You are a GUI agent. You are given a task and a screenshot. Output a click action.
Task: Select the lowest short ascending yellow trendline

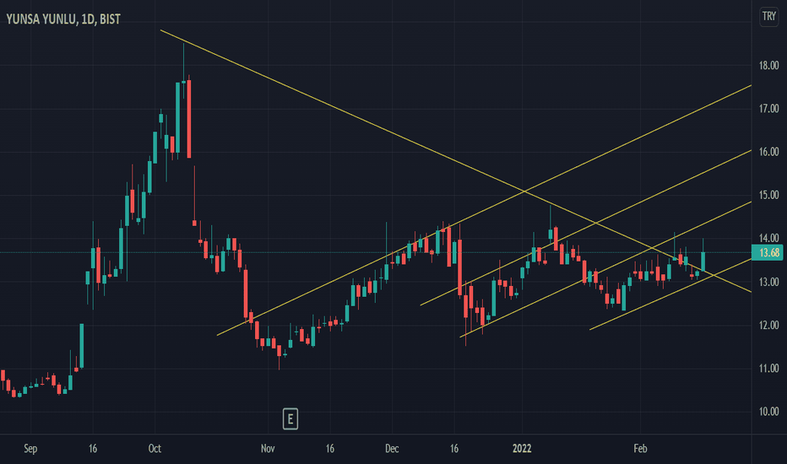pos(670,294)
